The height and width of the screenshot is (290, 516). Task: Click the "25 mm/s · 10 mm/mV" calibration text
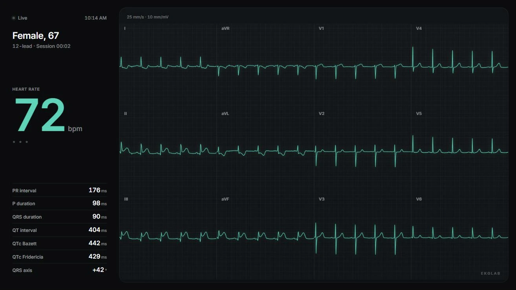[x=148, y=17]
